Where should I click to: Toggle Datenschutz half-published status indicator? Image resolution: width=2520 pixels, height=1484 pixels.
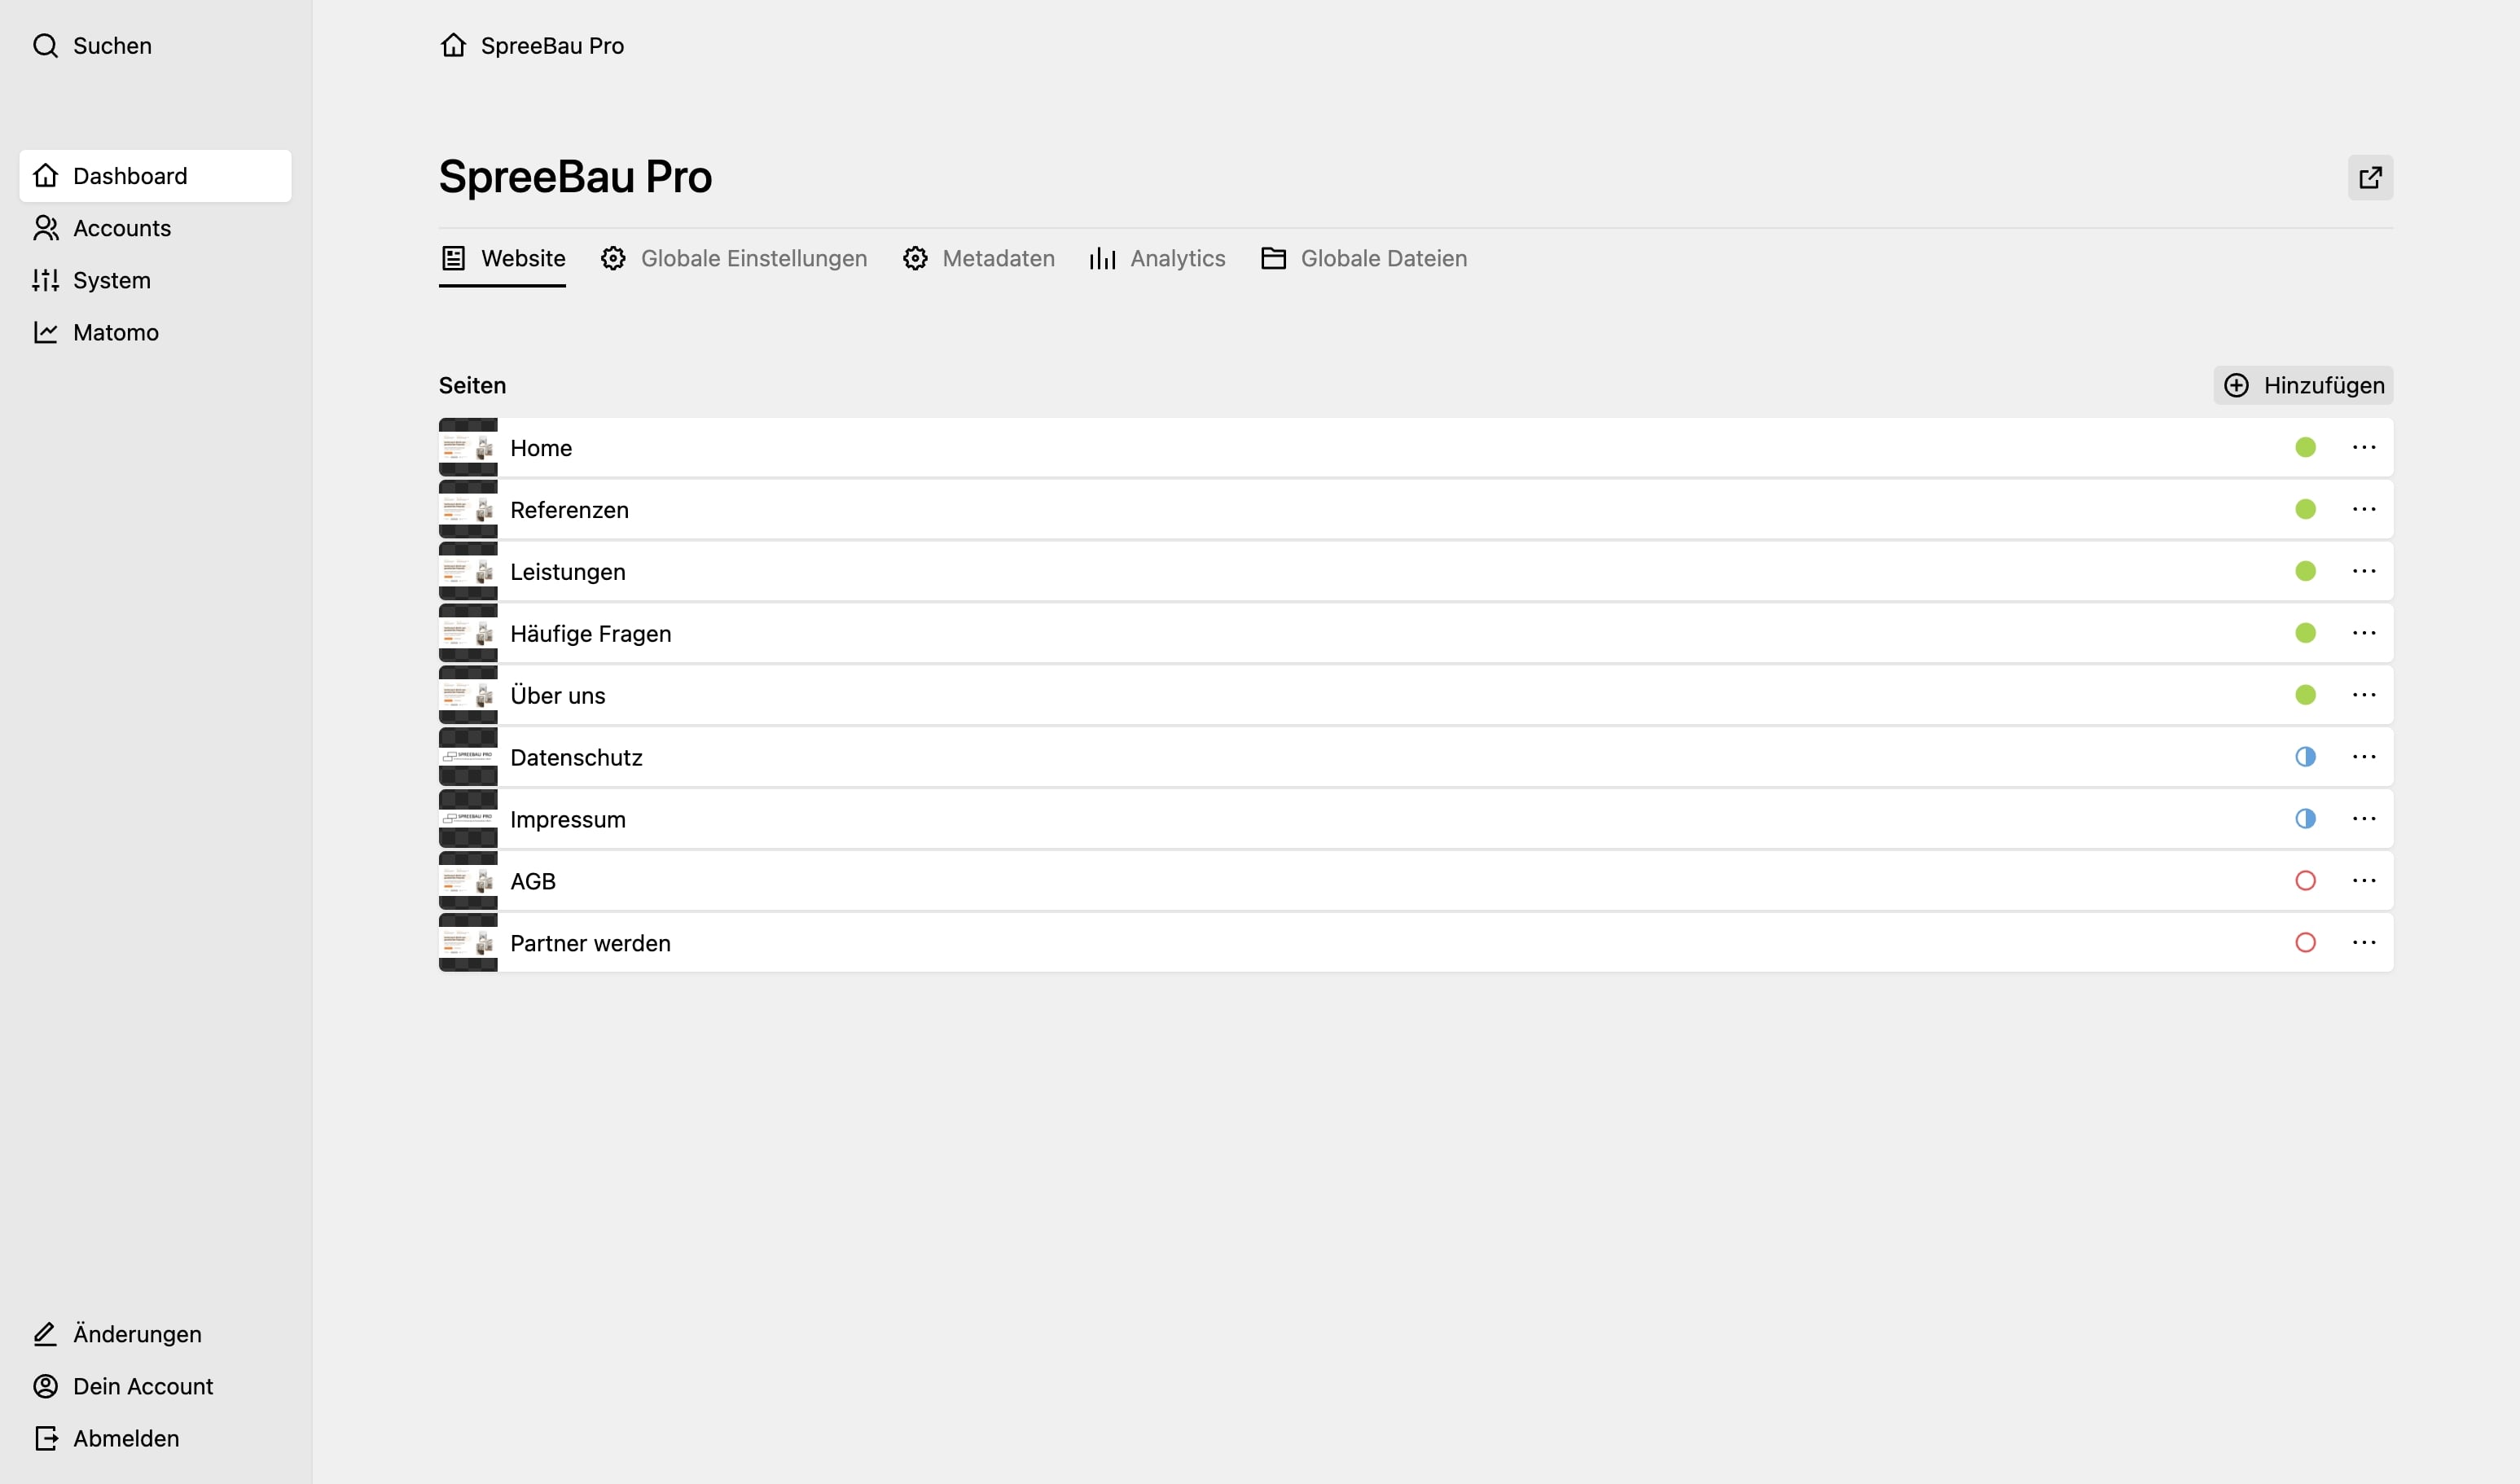[2305, 757]
